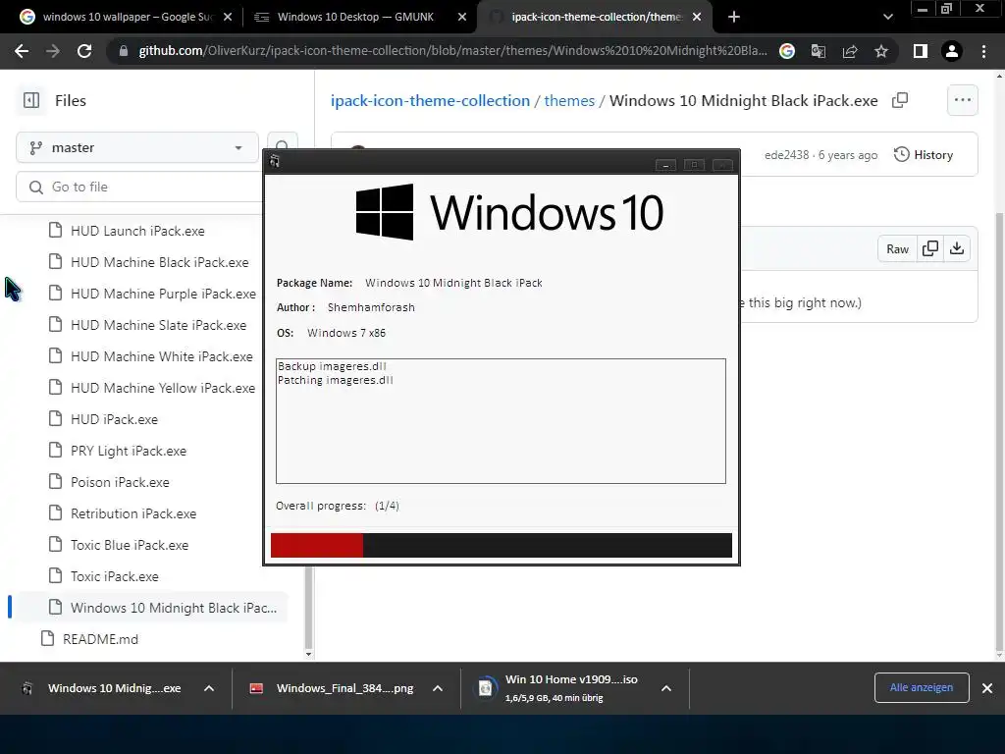The width and height of the screenshot is (1005, 754).
Task: Open HUD Machine Slate iPack.exe file
Action: [x=158, y=325]
